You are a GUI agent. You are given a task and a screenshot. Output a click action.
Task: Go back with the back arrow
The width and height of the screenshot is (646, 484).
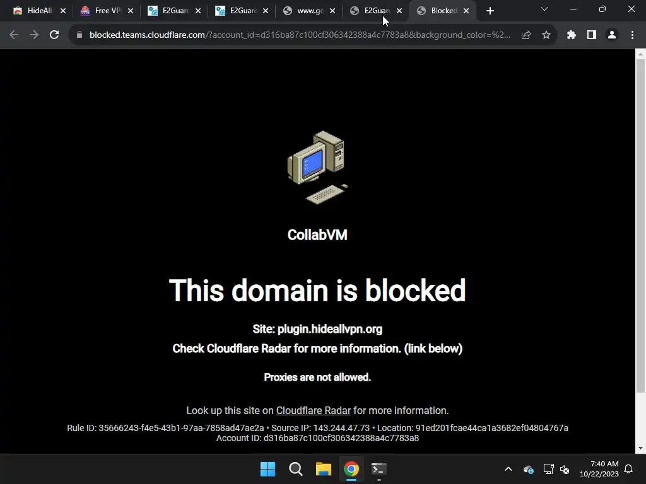(14, 35)
